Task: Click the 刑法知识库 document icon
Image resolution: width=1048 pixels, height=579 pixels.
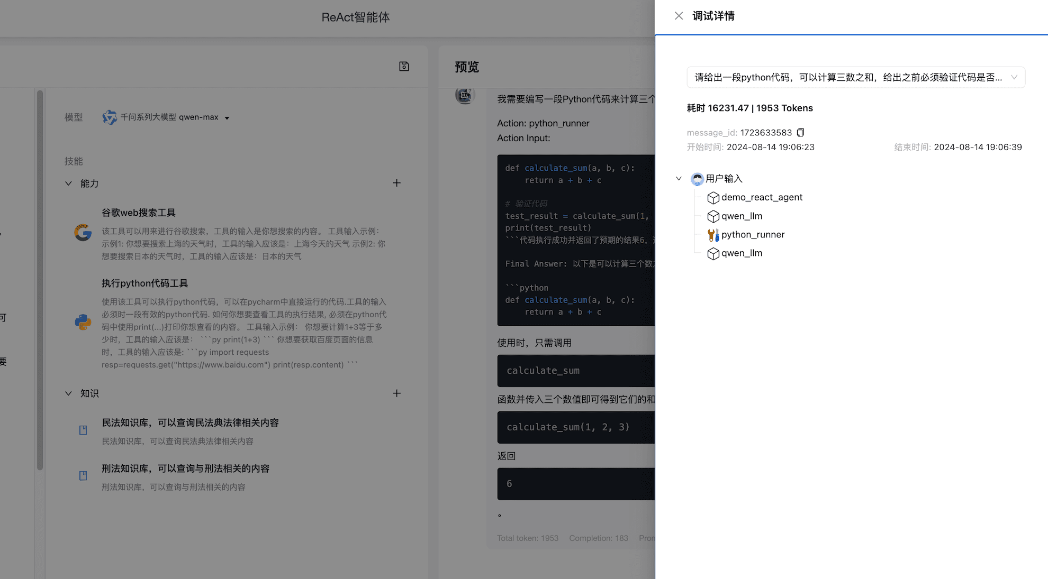Action: [83, 475]
